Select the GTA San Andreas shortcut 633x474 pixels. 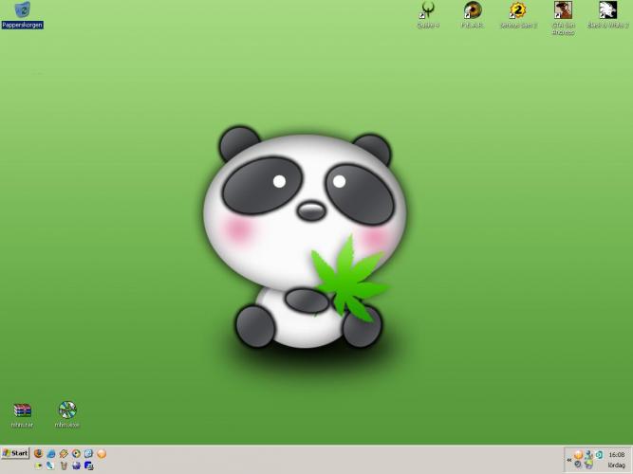pyautogui.click(x=563, y=18)
